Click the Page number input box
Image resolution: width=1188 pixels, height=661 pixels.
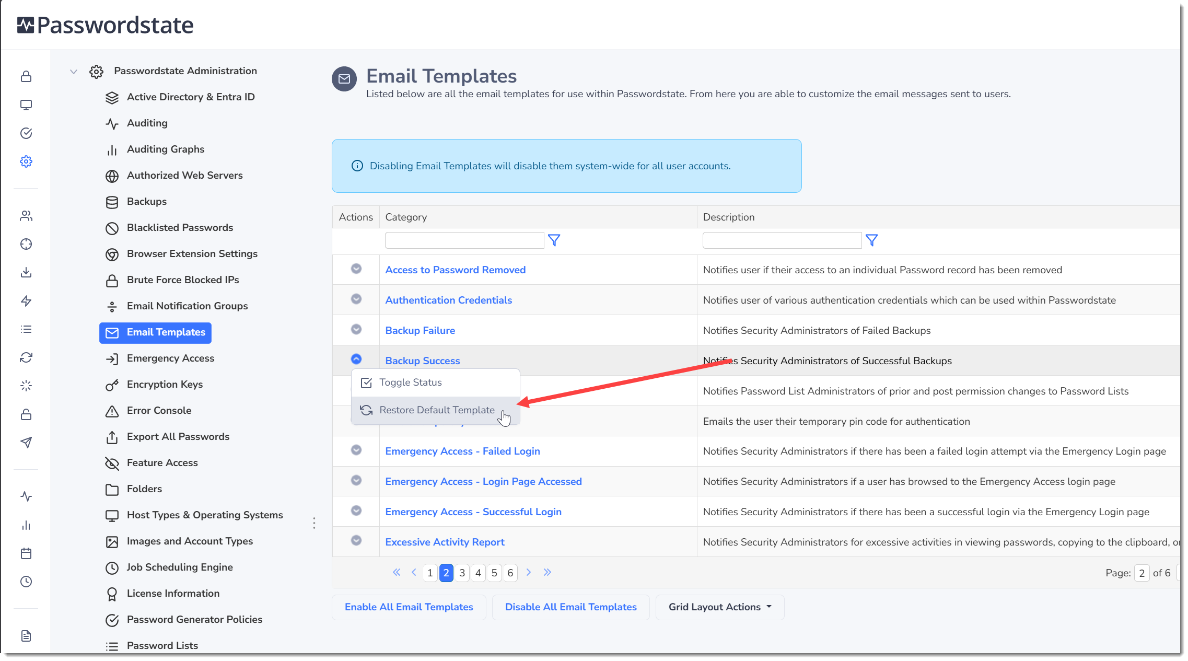(x=1142, y=573)
